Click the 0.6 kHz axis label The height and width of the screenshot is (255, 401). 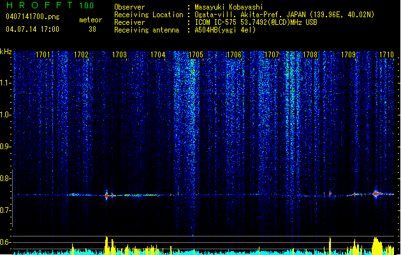pyautogui.click(x=6, y=242)
